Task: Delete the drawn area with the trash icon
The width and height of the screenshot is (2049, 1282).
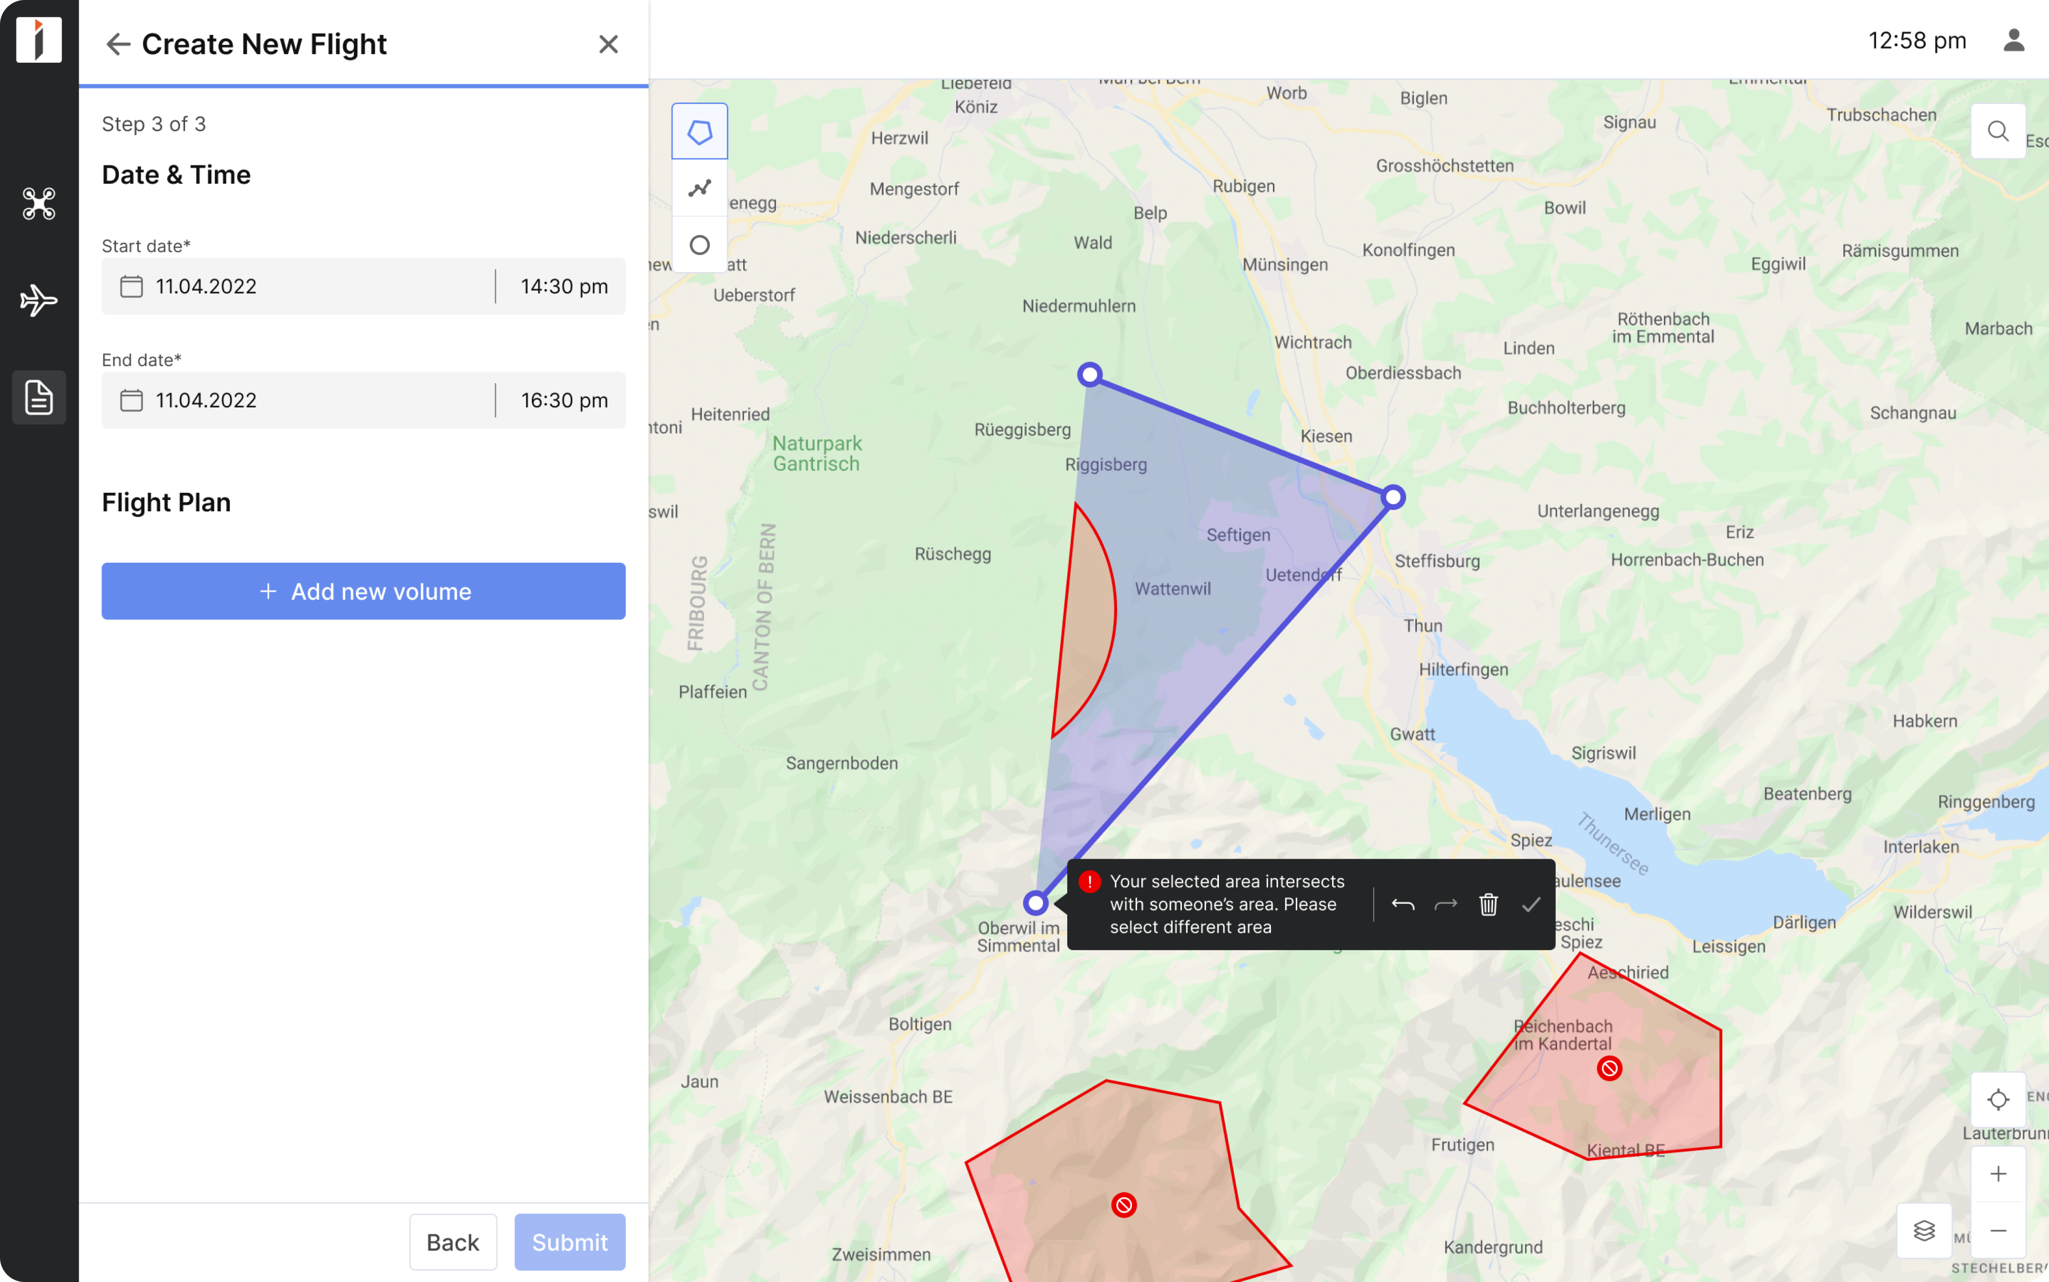Action: pyautogui.click(x=1488, y=904)
